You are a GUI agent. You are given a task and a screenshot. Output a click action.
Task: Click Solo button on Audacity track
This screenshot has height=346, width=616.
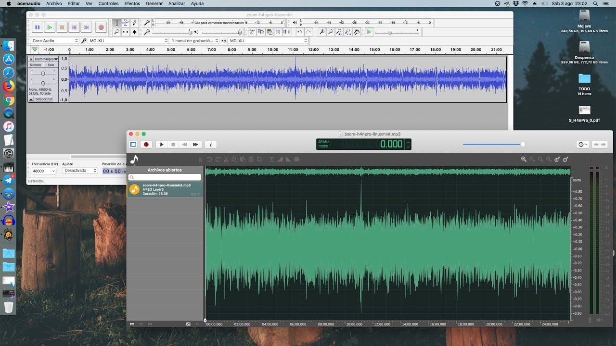[51, 65]
